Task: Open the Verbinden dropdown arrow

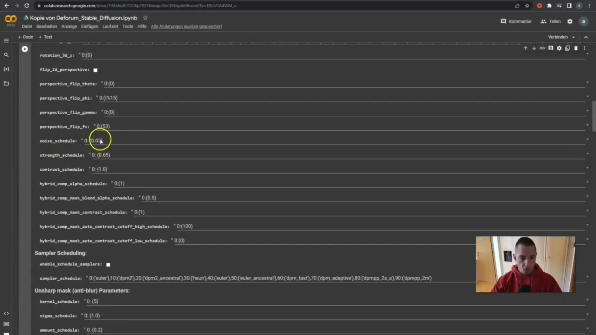Action: point(573,37)
